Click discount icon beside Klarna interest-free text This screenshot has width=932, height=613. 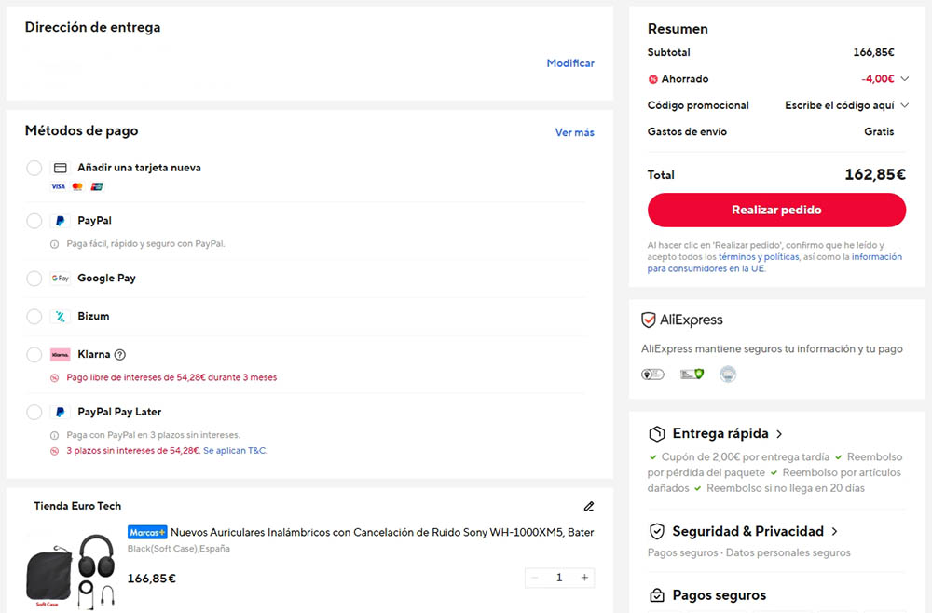click(55, 378)
